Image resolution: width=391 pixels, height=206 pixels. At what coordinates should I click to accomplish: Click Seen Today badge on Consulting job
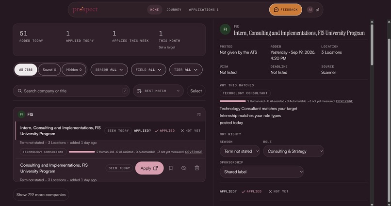click(x=119, y=168)
